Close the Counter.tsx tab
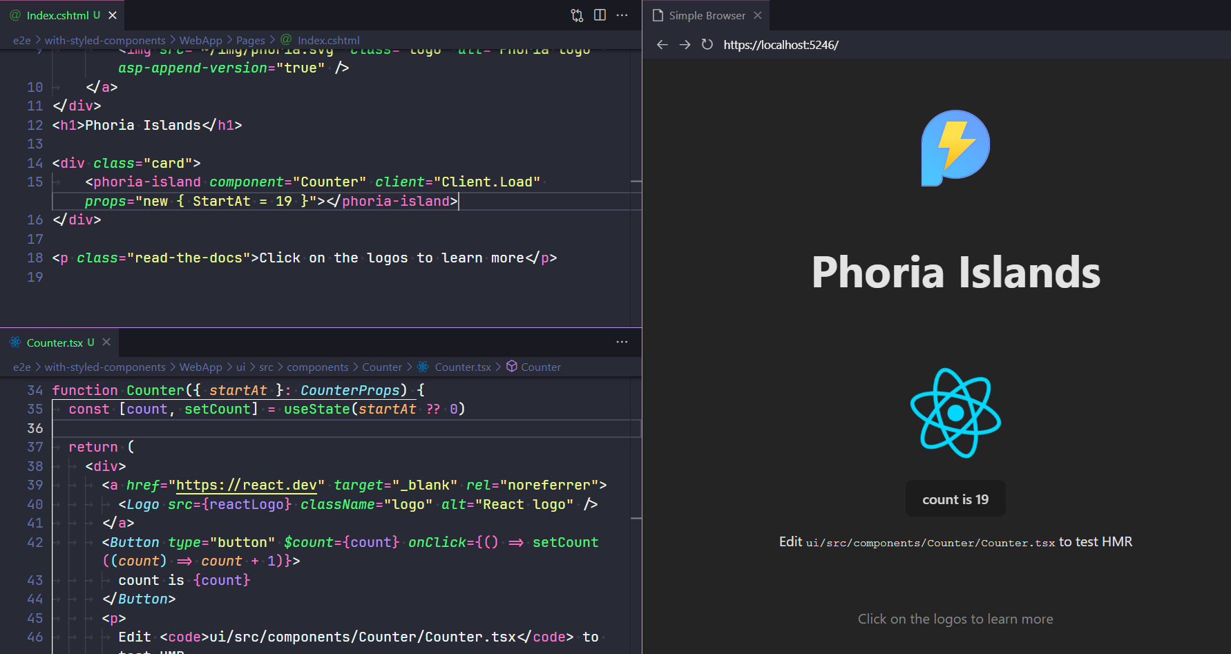Viewport: 1231px width, 654px height. (106, 342)
